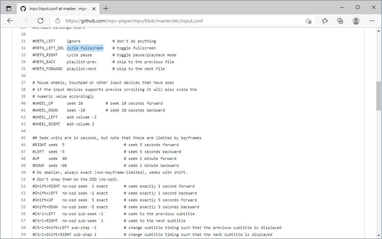Open the browser profile menu

tap(356, 21)
